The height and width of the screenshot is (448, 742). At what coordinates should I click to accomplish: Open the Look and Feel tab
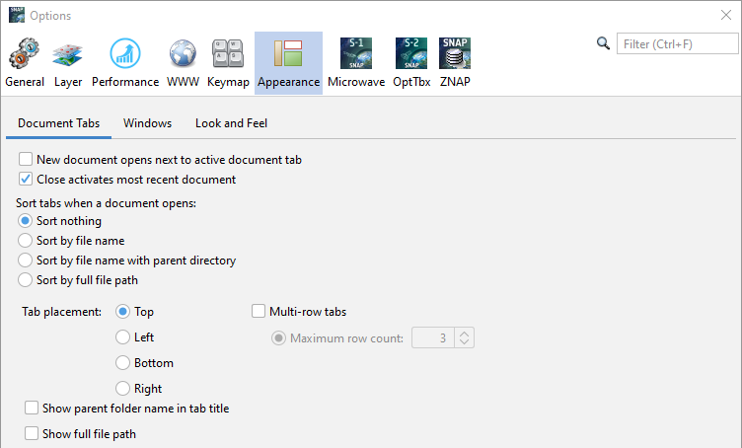231,123
